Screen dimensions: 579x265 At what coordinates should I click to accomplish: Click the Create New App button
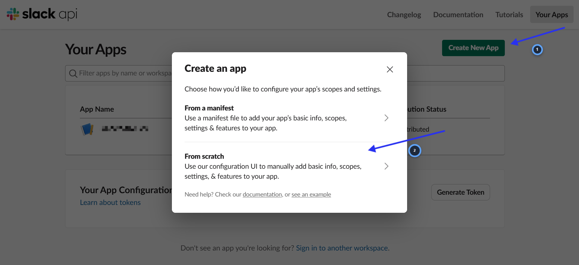(x=473, y=48)
